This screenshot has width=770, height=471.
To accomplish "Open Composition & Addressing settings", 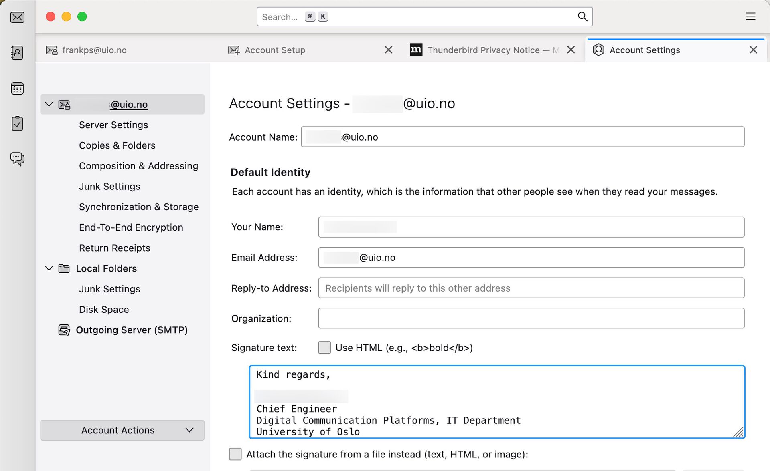I will click(x=138, y=166).
